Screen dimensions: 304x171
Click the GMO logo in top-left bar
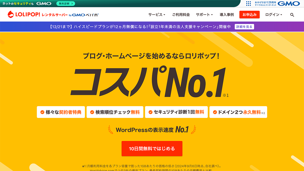coord(44,4)
